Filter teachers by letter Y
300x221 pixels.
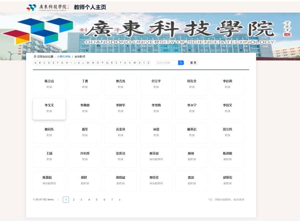pyautogui.click(x=144, y=63)
